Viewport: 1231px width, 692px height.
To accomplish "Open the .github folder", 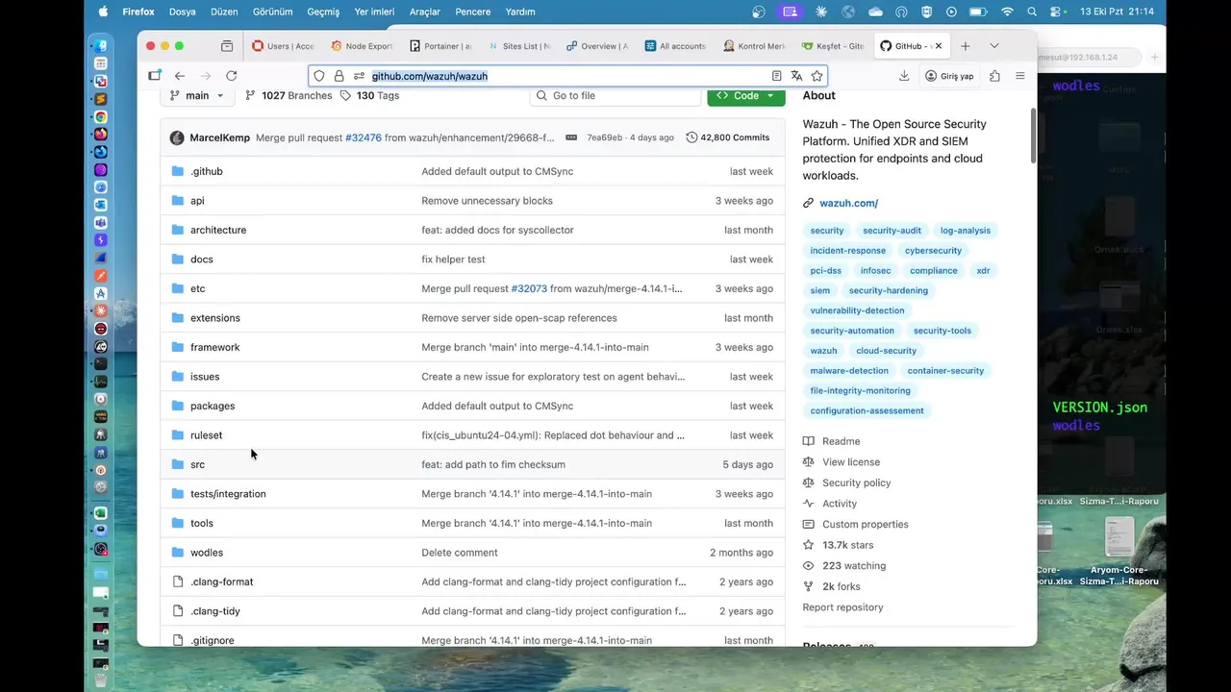I will coord(206,171).
